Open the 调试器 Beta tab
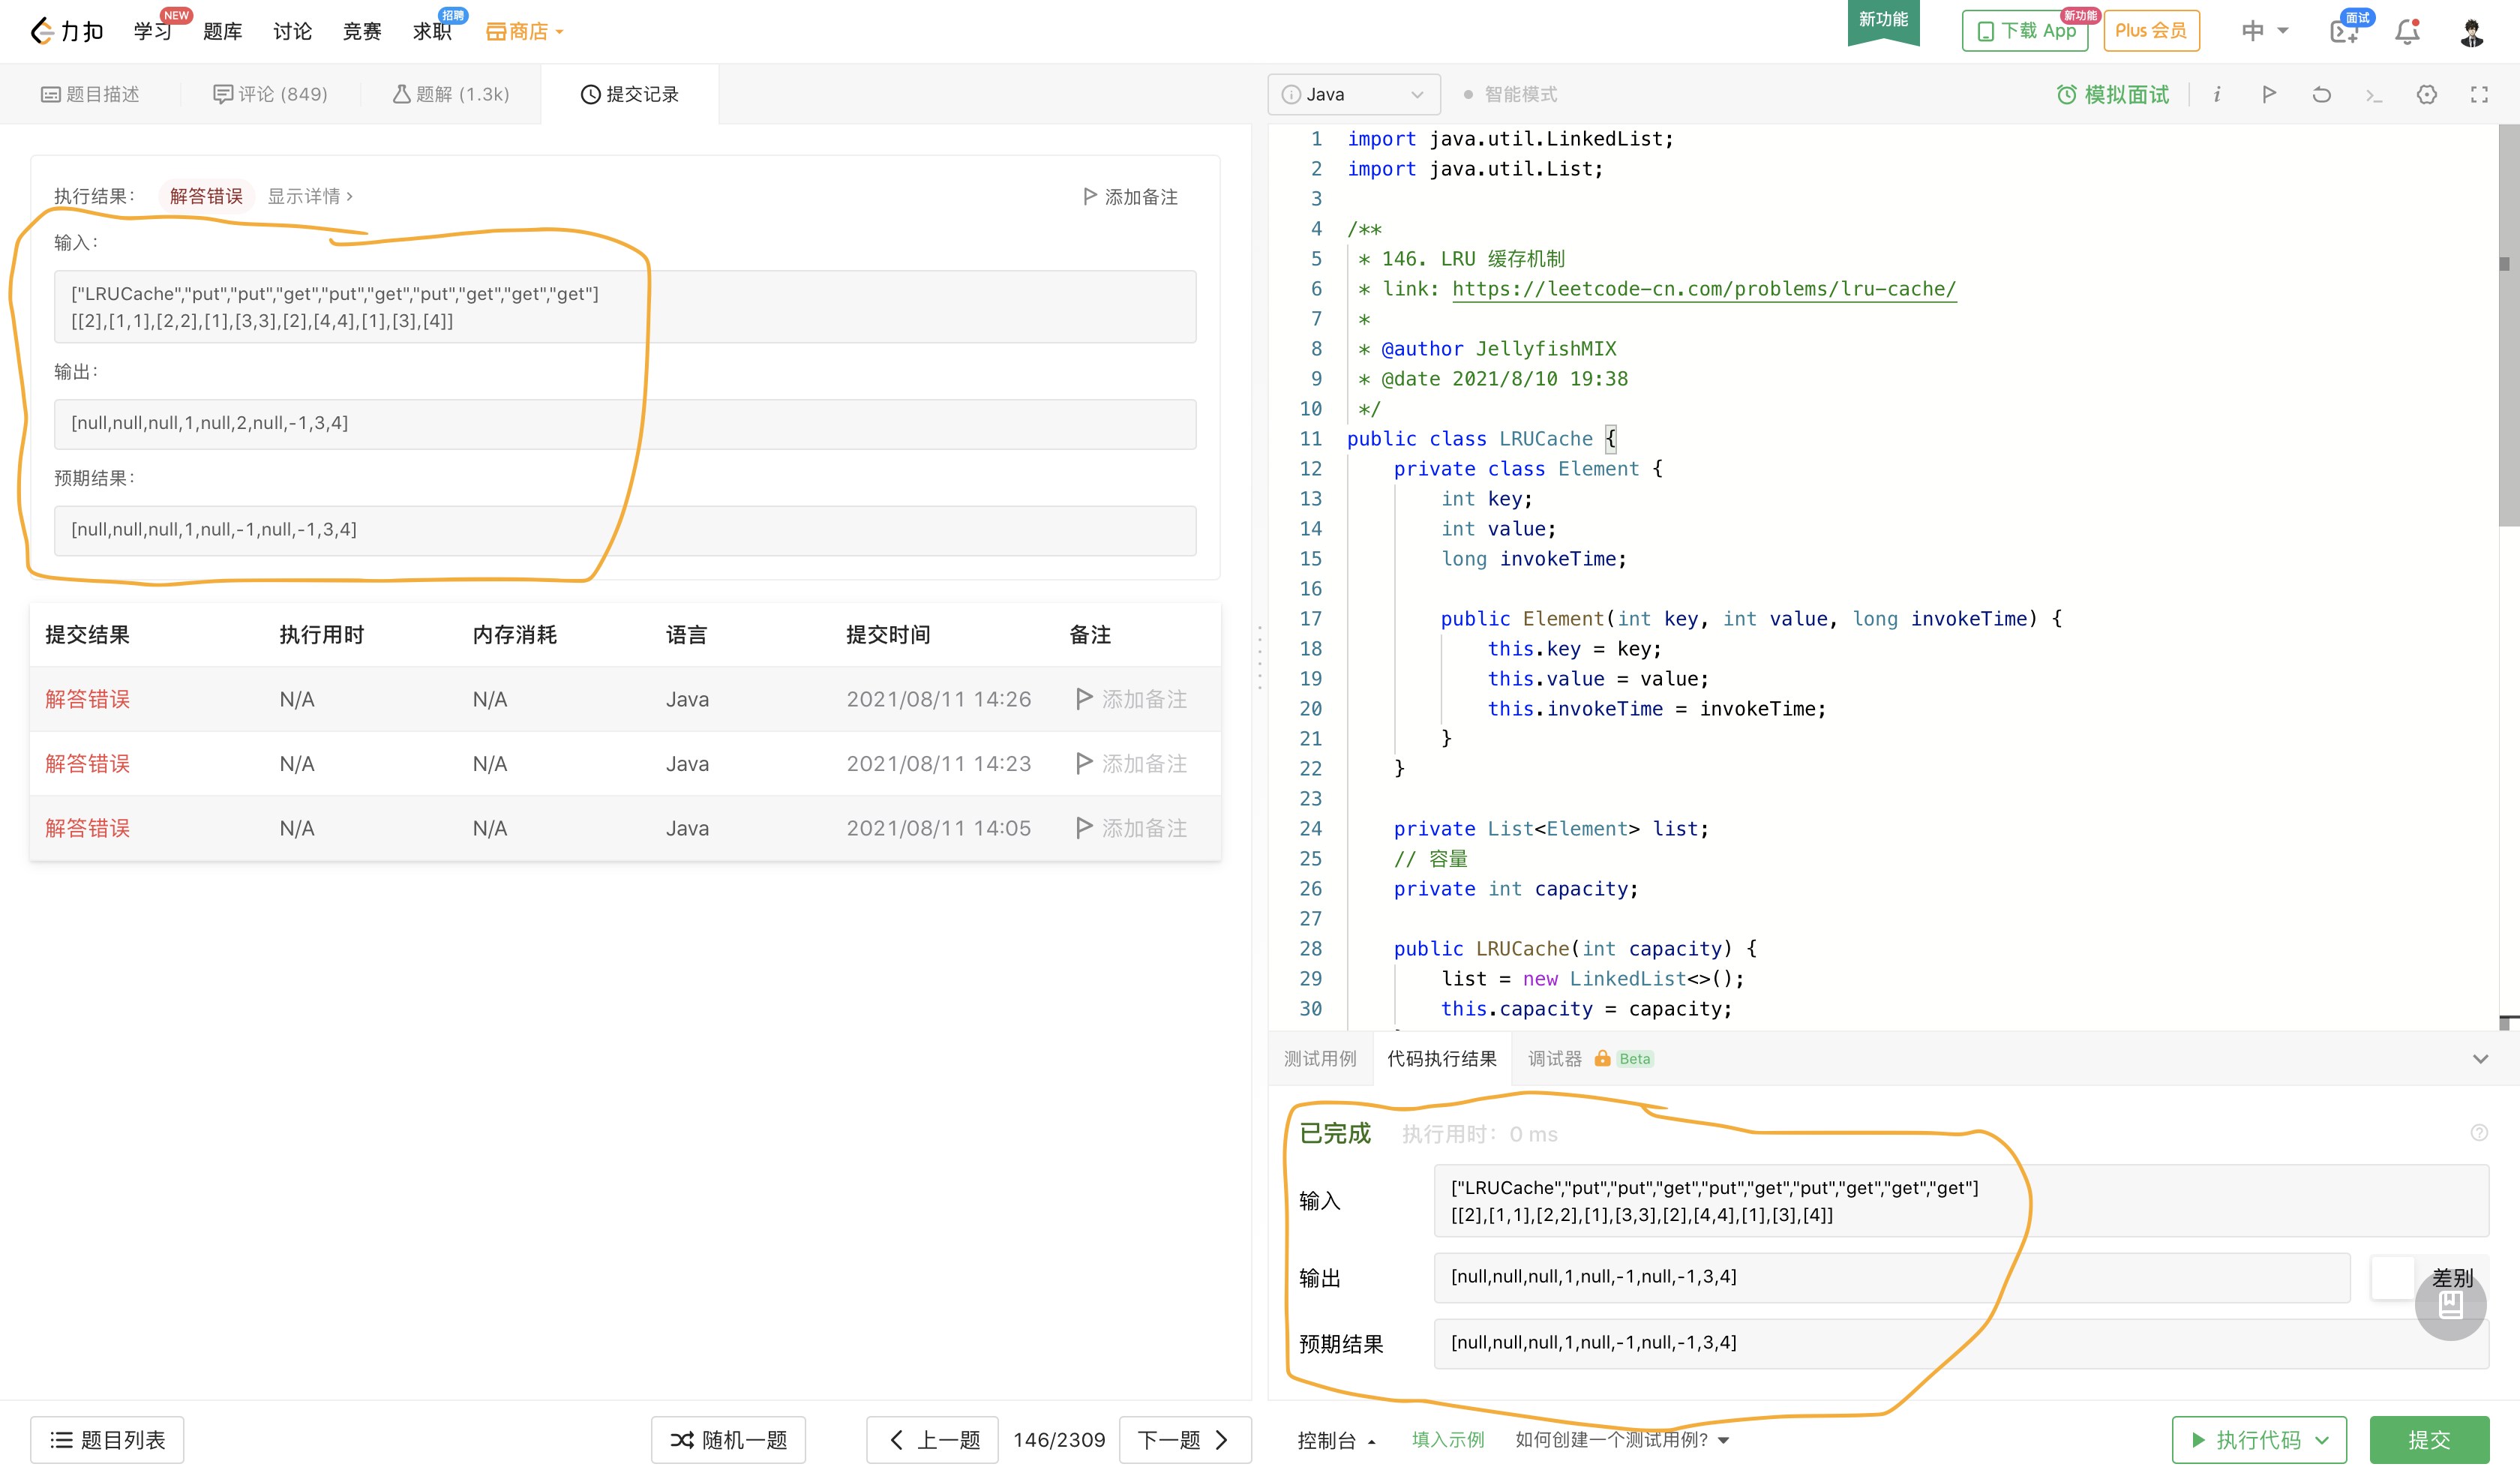 [1590, 1059]
